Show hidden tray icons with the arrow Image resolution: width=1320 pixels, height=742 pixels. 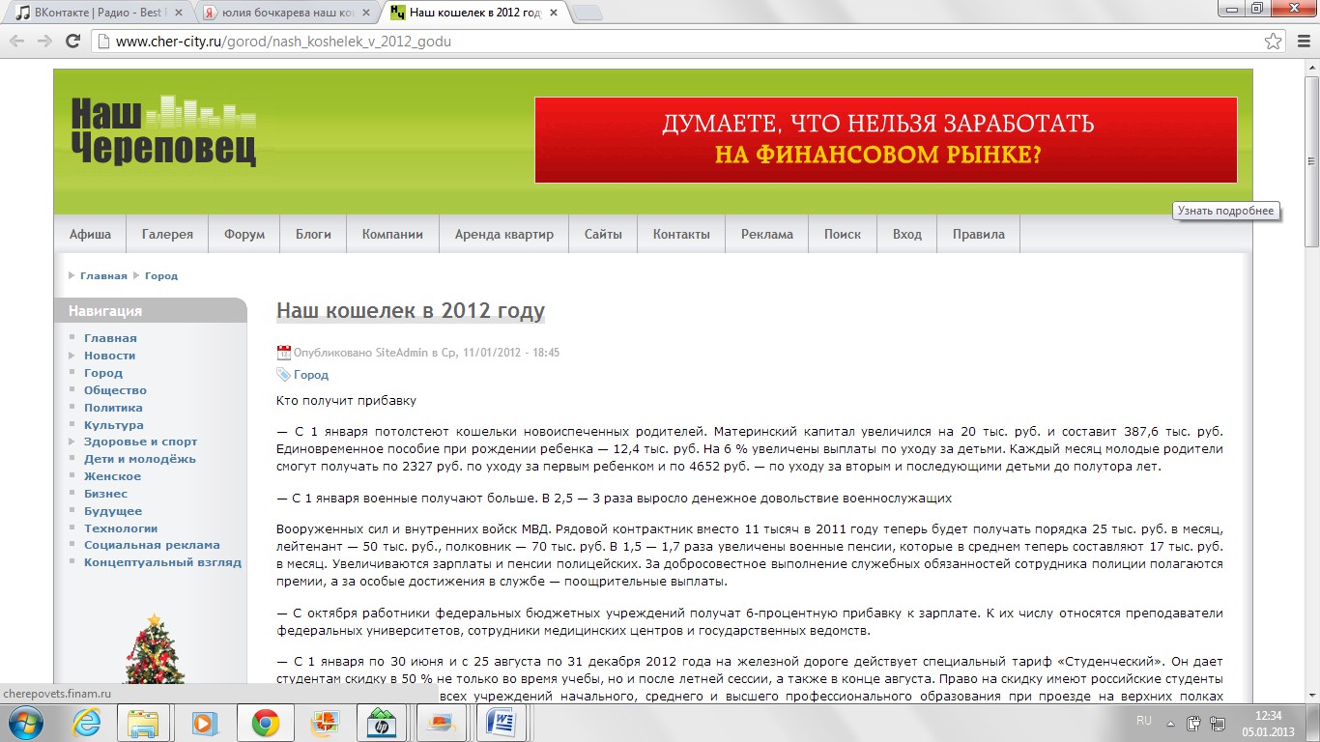click(1170, 722)
